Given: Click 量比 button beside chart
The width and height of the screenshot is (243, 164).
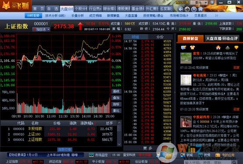Looking at the screenshot, I should click(116, 111).
